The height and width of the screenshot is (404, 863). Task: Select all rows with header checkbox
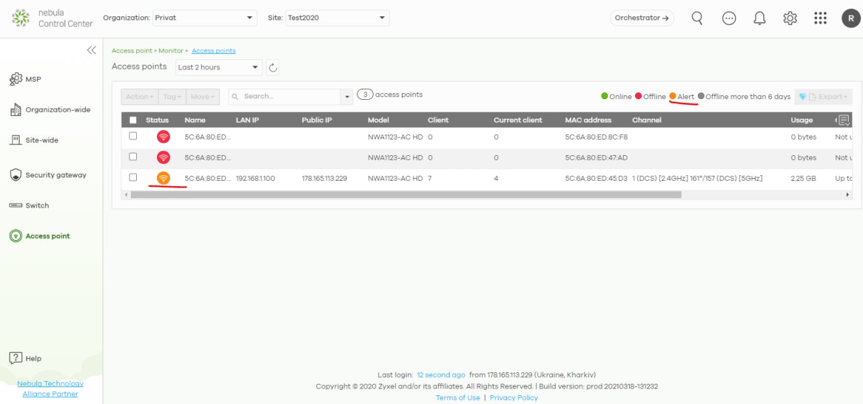(133, 120)
